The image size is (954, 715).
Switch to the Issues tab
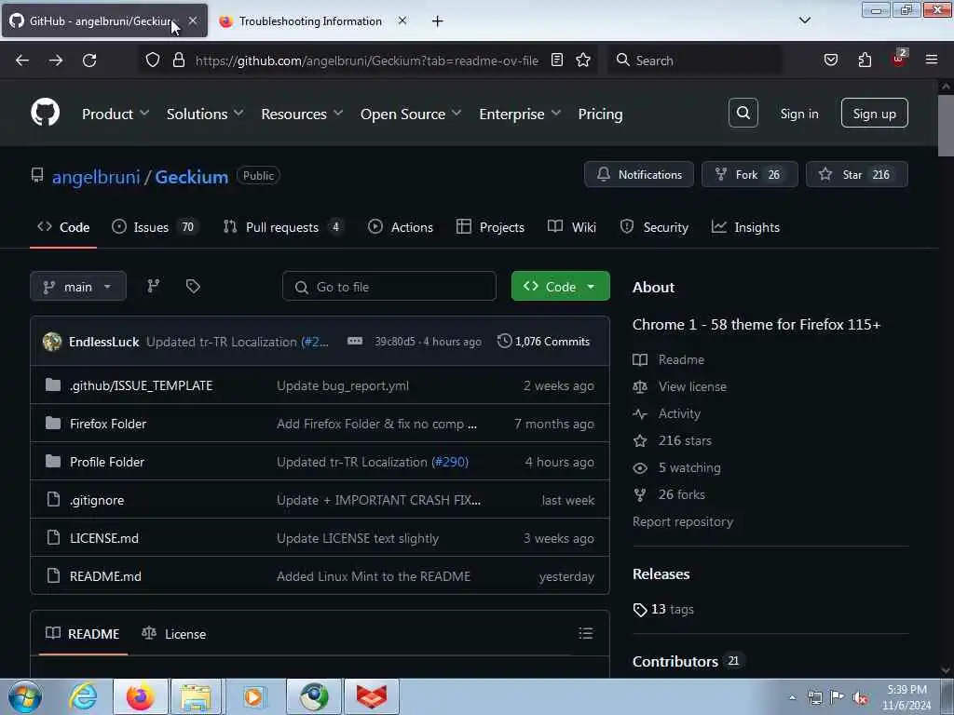pos(156,227)
